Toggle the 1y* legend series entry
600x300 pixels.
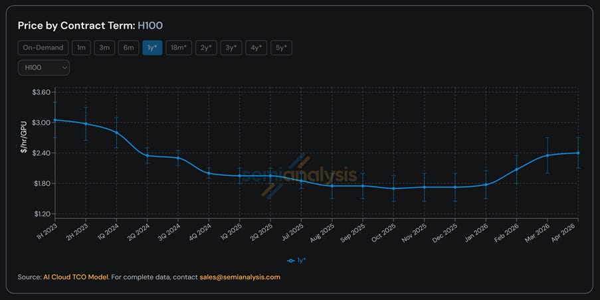click(296, 261)
